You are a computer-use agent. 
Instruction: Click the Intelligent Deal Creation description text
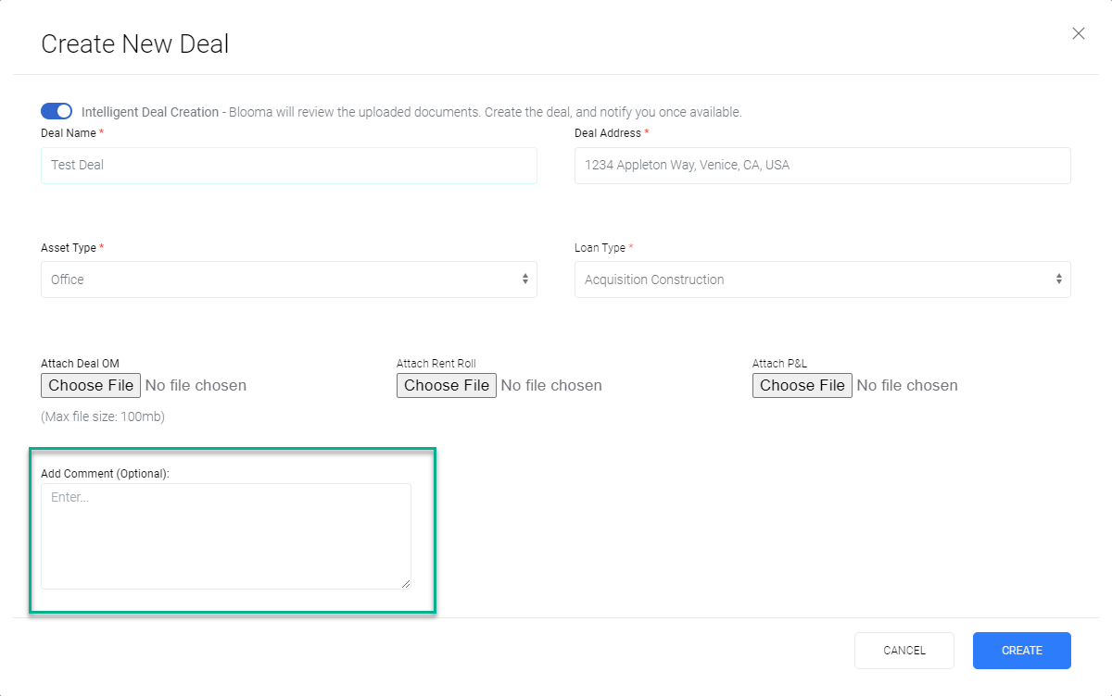pyautogui.click(x=411, y=112)
